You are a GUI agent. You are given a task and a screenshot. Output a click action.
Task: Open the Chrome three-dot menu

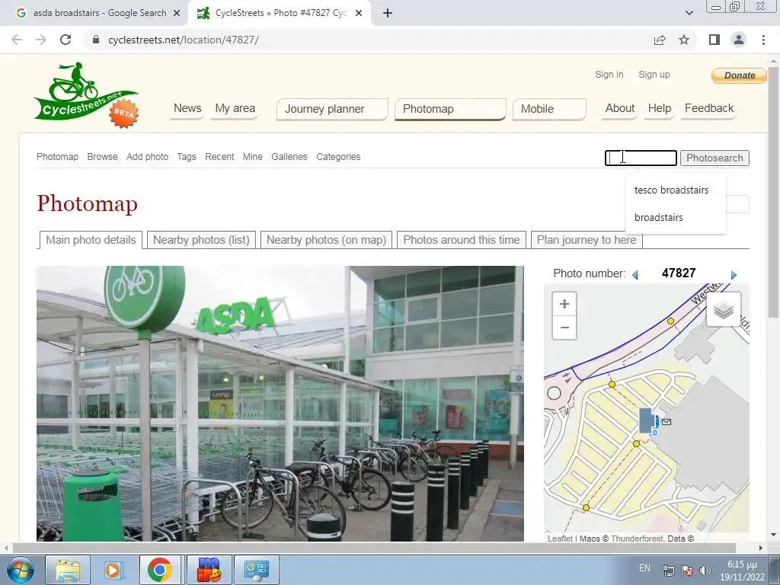pos(763,40)
